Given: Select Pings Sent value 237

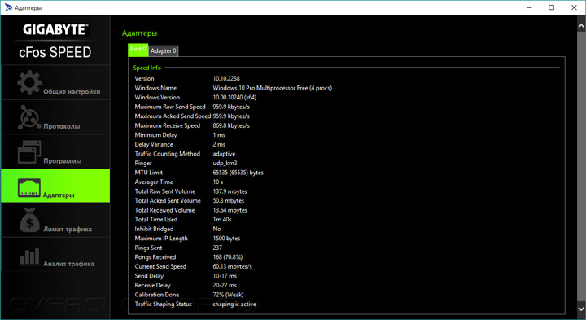Looking at the screenshot, I should pos(217,248).
